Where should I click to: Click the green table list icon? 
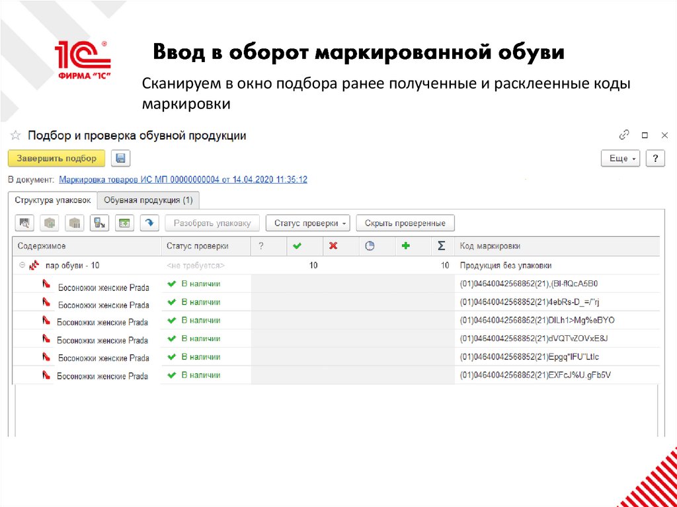point(124,223)
